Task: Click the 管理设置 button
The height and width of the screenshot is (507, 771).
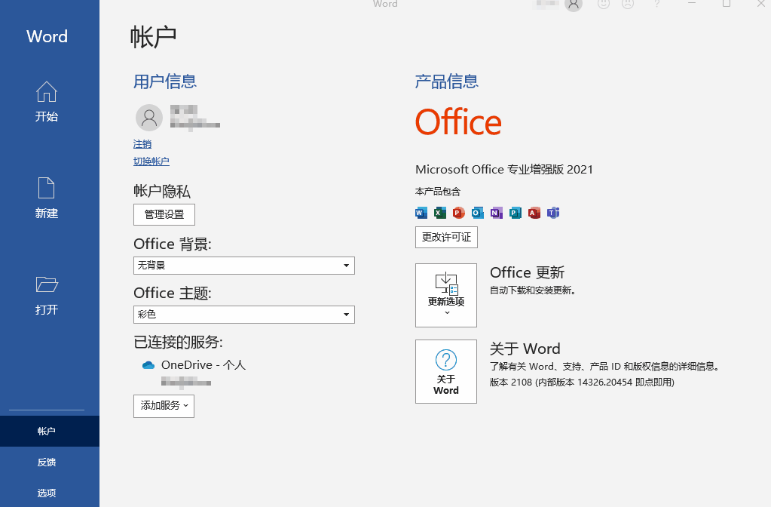Action: pyautogui.click(x=164, y=214)
